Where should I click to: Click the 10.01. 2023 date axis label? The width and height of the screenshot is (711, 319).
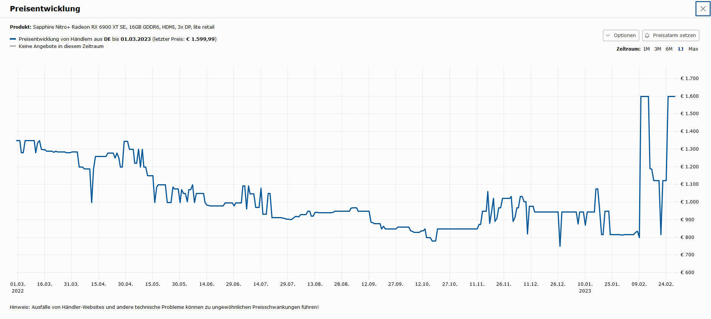pyautogui.click(x=585, y=287)
